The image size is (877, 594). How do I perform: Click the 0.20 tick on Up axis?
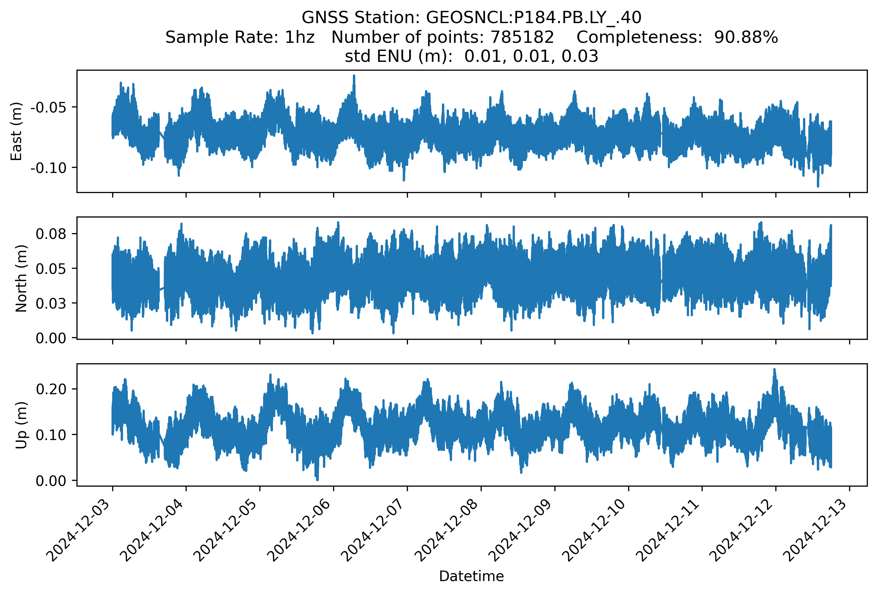(x=51, y=389)
